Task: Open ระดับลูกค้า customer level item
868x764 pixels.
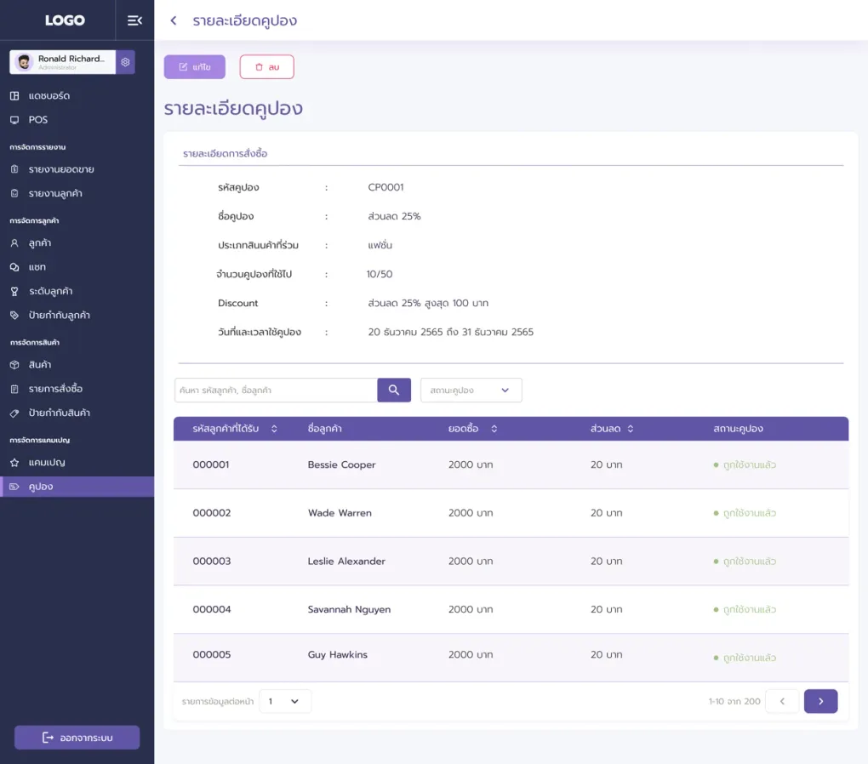Action: [77, 291]
